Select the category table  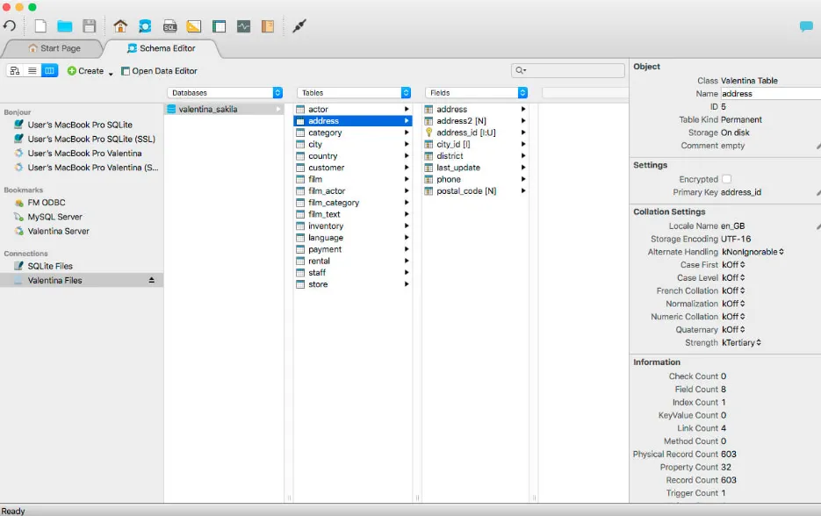(353, 133)
